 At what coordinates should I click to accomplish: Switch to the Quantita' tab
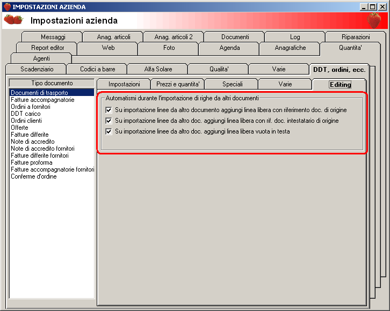(350, 48)
